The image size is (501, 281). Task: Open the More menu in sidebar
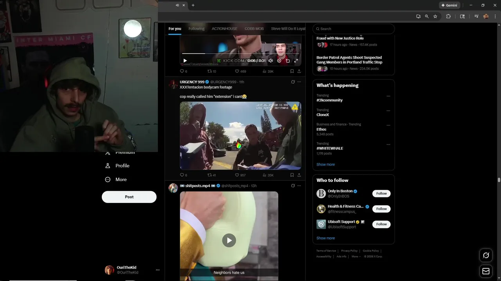[x=116, y=180]
